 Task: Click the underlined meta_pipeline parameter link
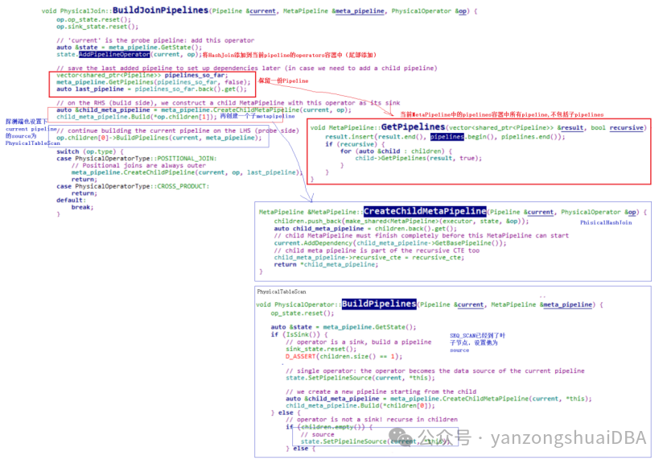point(360,10)
